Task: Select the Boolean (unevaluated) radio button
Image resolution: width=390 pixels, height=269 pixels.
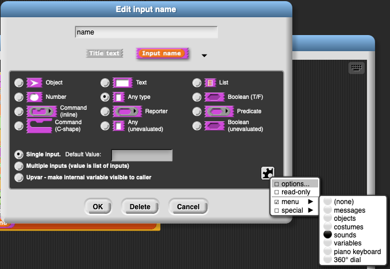Action: coord(197,126)
